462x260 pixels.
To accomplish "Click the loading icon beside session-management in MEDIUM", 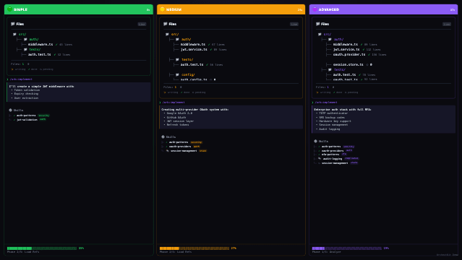I will point(167,151).
